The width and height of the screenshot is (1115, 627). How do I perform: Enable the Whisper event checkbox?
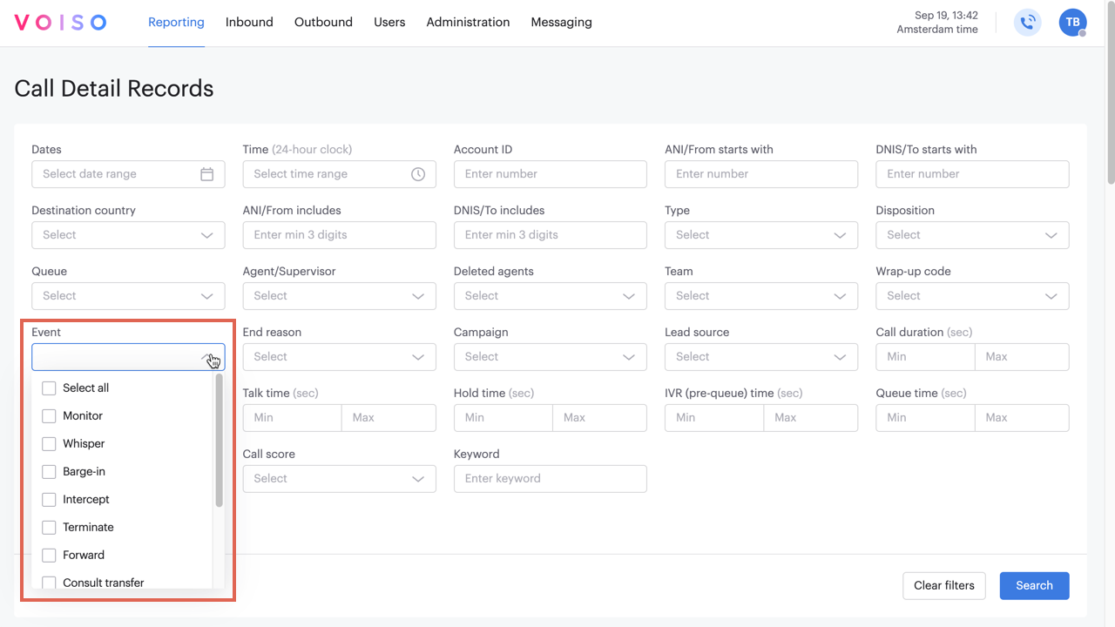(49, 444)
